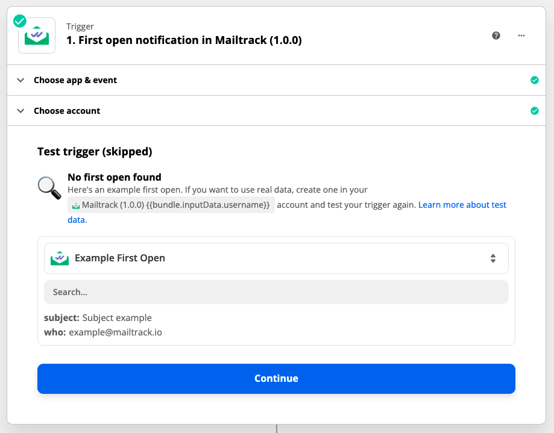Click the Mailtrack app icon in trigger header

[x=37, y=36]
